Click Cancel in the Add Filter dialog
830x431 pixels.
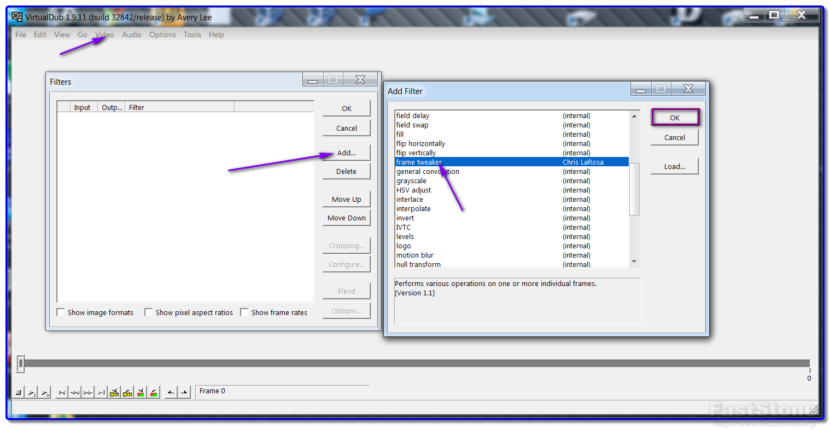pyautogui.click(x=675, y=137)
